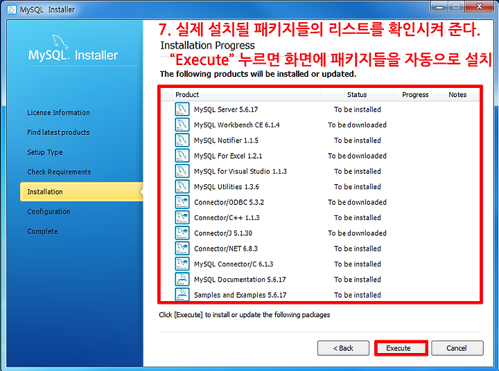Select the Samples and Examples 5.6.17 icon
The height and width of the screenshot is (371, 499).
tap(182, 294)
